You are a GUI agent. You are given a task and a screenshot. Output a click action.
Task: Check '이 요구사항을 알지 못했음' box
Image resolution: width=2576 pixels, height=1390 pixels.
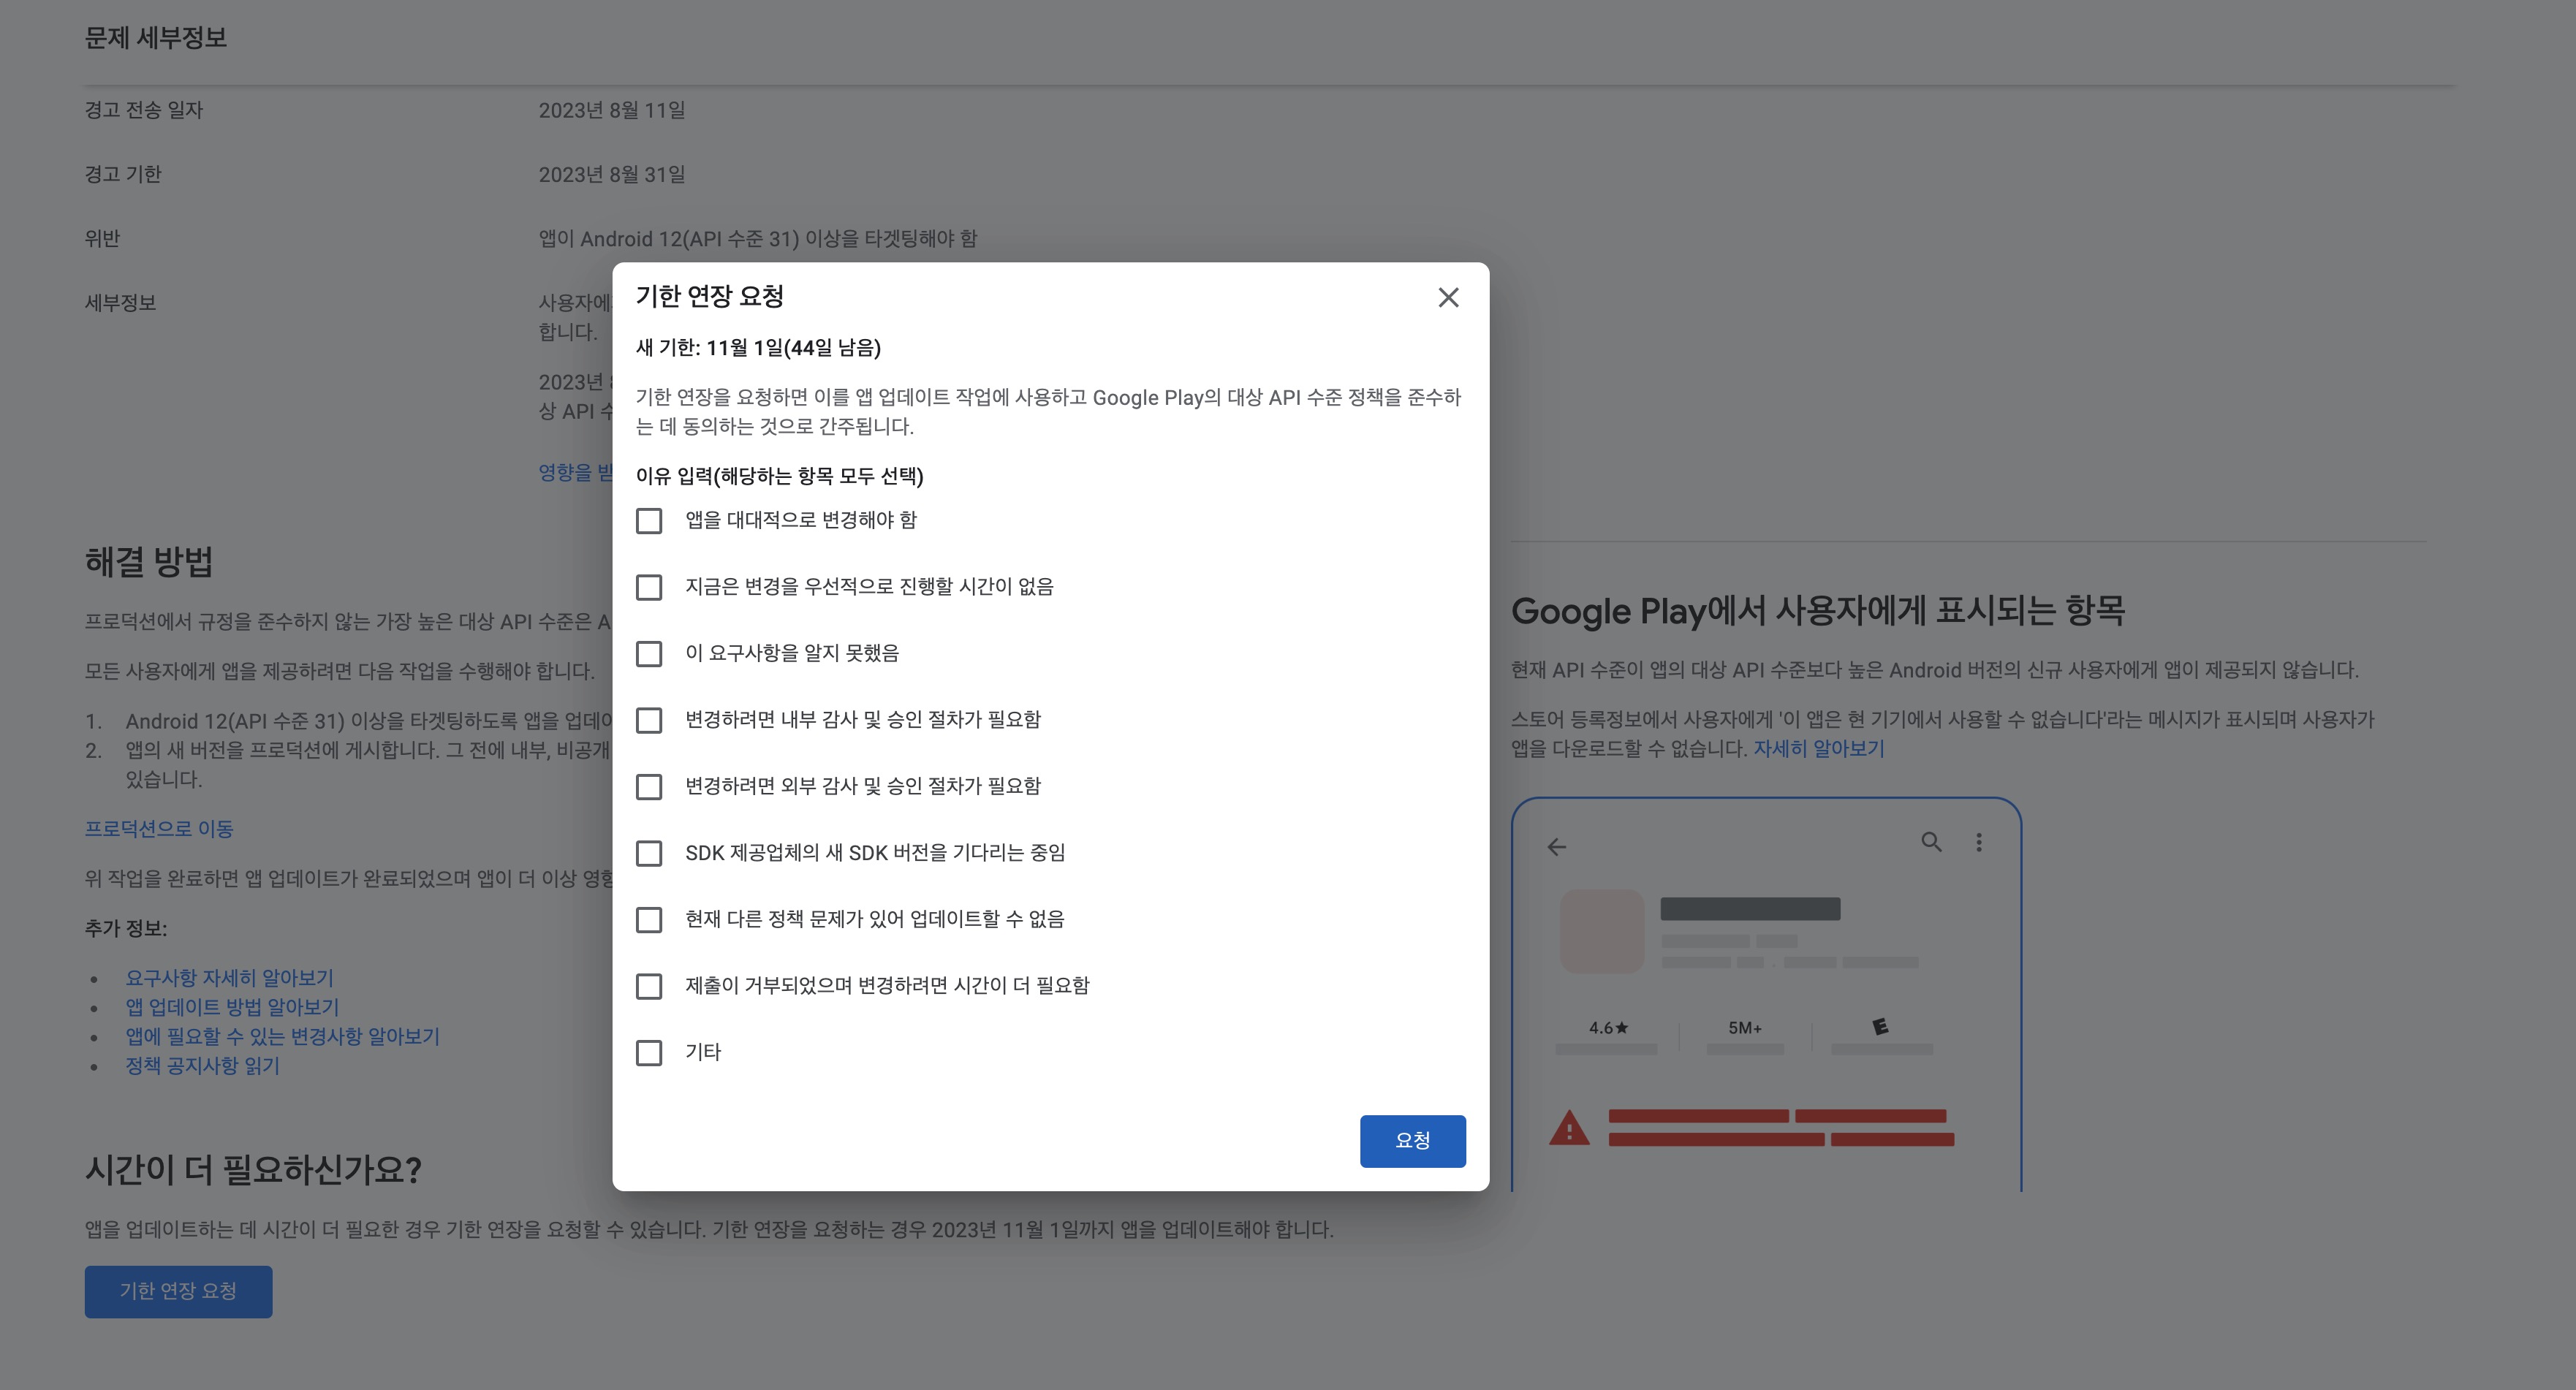click(649, 654)
